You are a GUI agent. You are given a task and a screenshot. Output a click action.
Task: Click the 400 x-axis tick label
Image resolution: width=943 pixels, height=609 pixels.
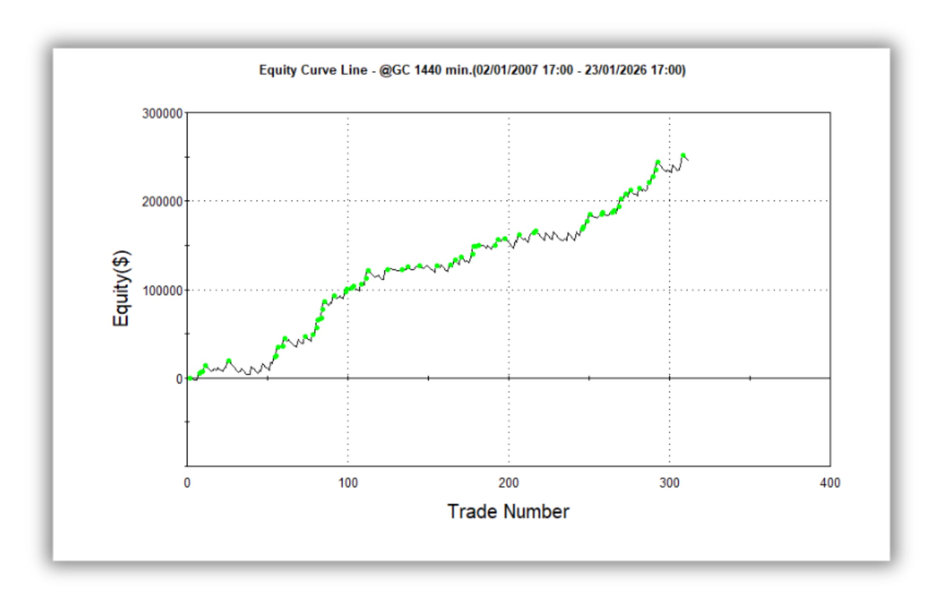pyautogui.click(x=829, y=483)
